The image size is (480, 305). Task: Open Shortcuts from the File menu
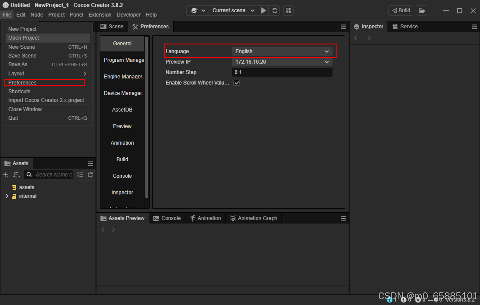48,91
